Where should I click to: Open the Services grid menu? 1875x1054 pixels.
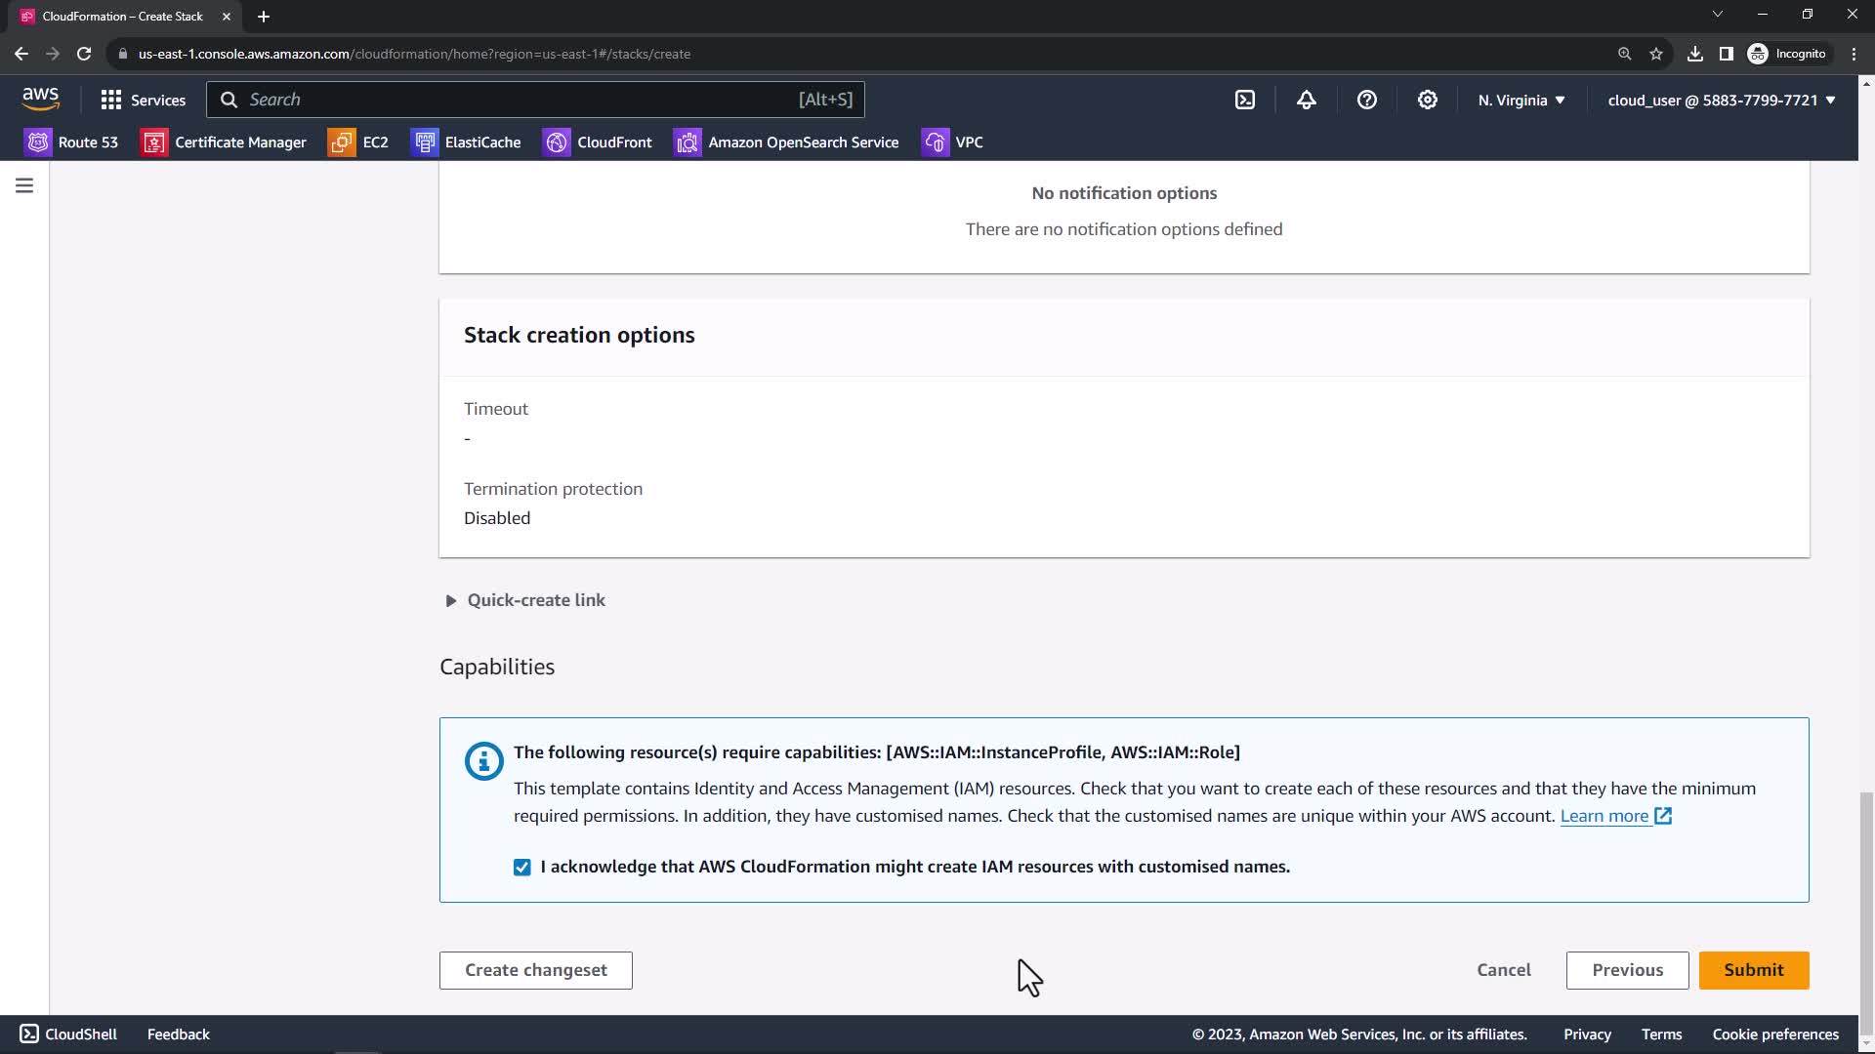(x=143, y=100)
